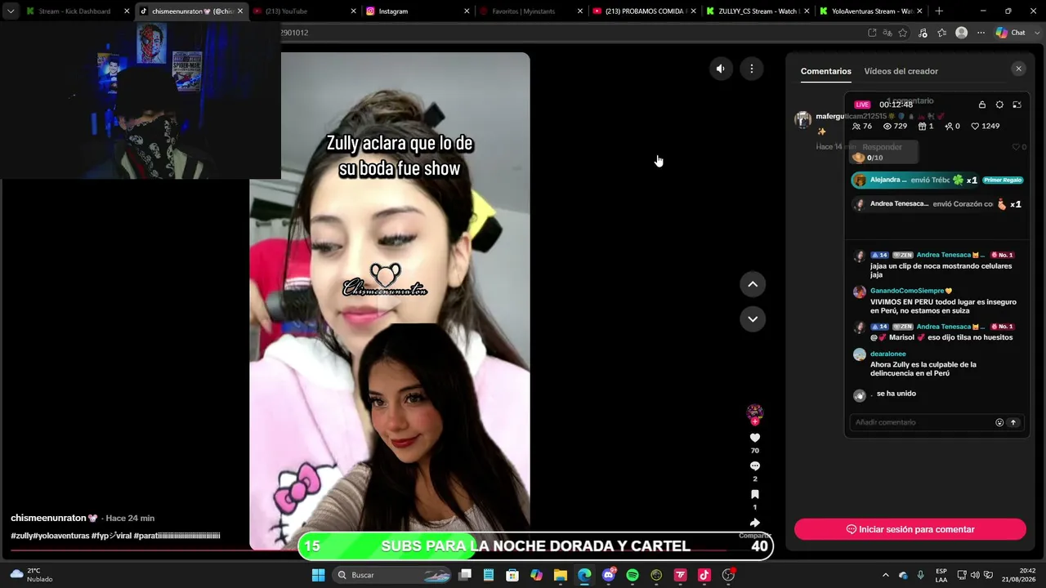Open the chismeenunraton creator profile name
The width and height of the screenshot is (1046, 588).
point(49,518)
